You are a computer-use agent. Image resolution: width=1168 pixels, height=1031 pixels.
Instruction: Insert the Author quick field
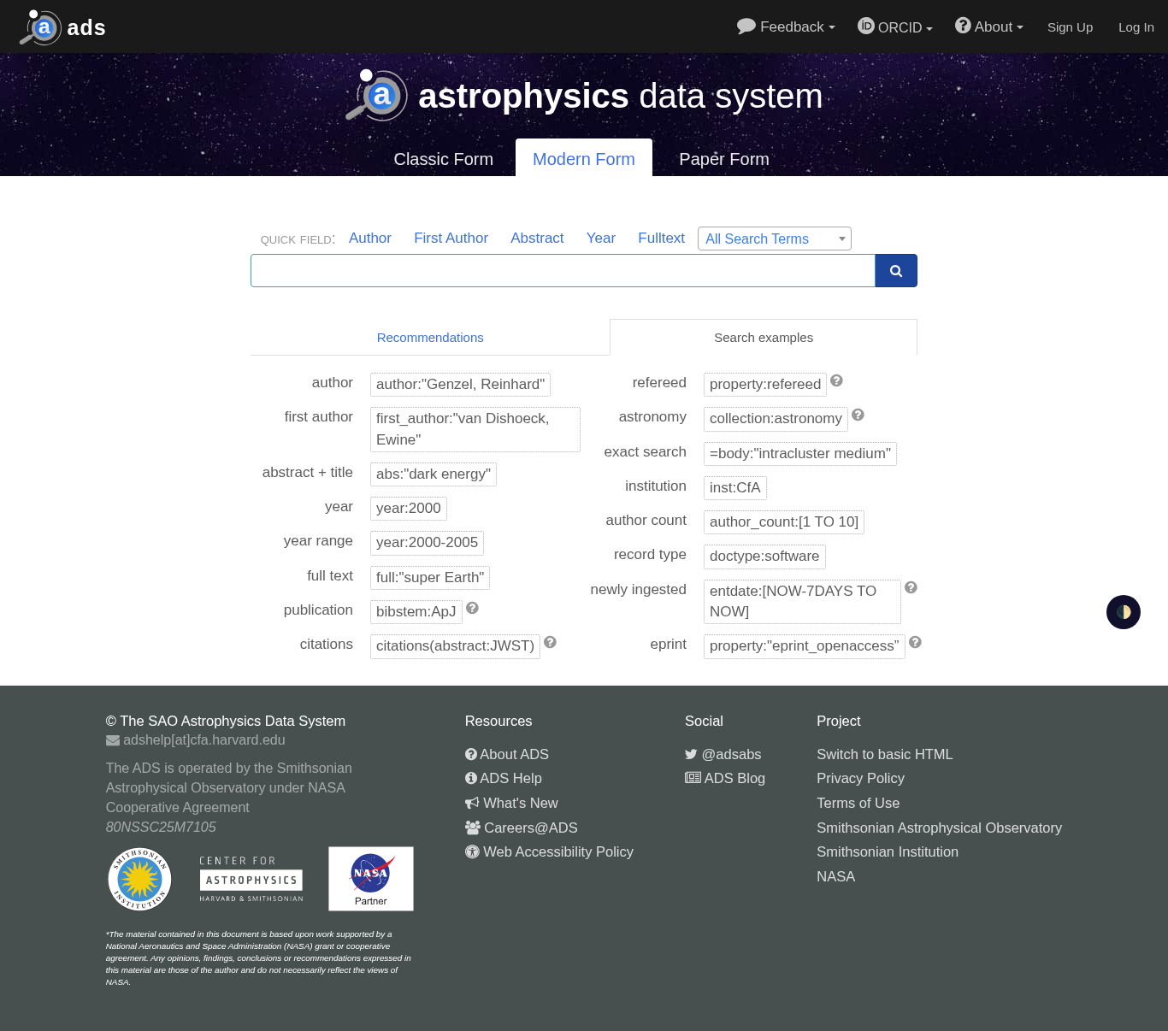370,239
